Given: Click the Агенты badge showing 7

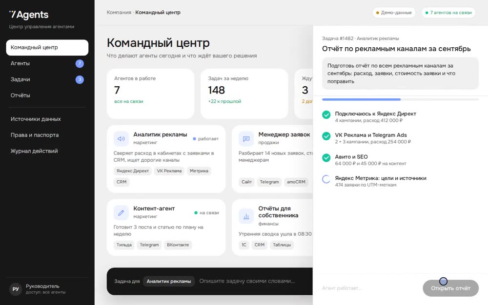Looking at the screenshot, I should [80, 63].
